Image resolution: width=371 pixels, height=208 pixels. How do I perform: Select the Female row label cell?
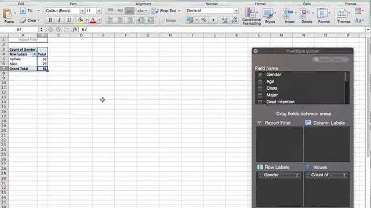[x=23, y=59]
